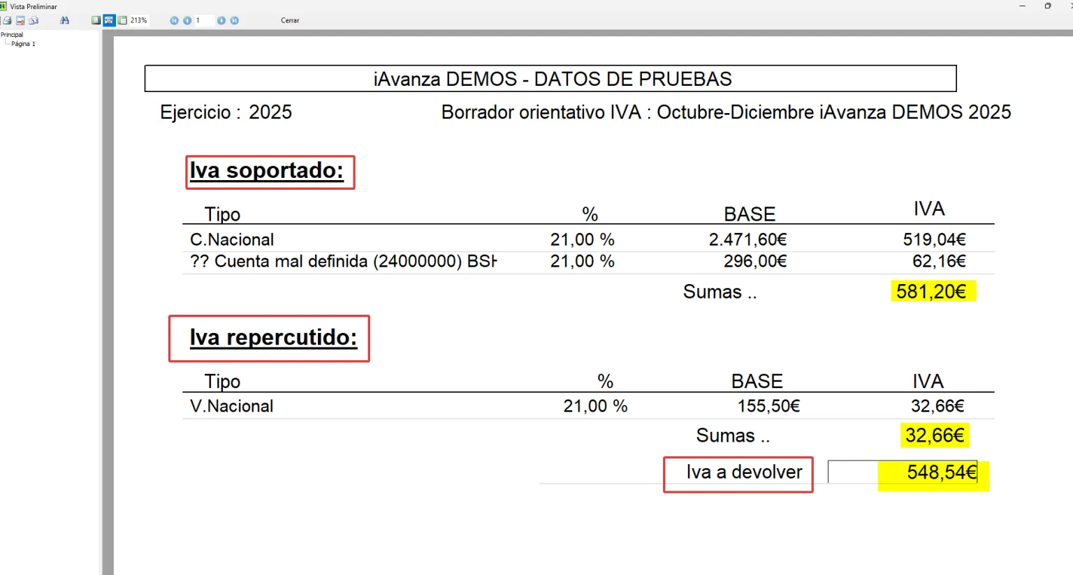Click the 548,54€ result box
Viewport: 1073px width, 575px height.
pyautogui.click(x=903, y=472)
